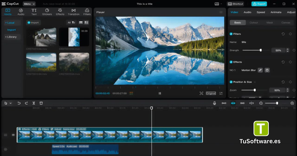Viewport: 297px width, 156px height.
Task: Click the Import button with plus icon
Action: (33, 23)
